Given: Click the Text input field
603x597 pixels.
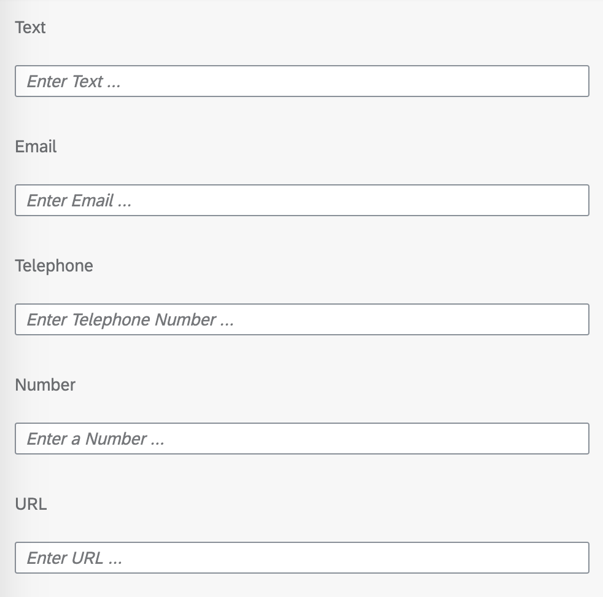Looking at the screenshot, I should (x=302, y=81).
